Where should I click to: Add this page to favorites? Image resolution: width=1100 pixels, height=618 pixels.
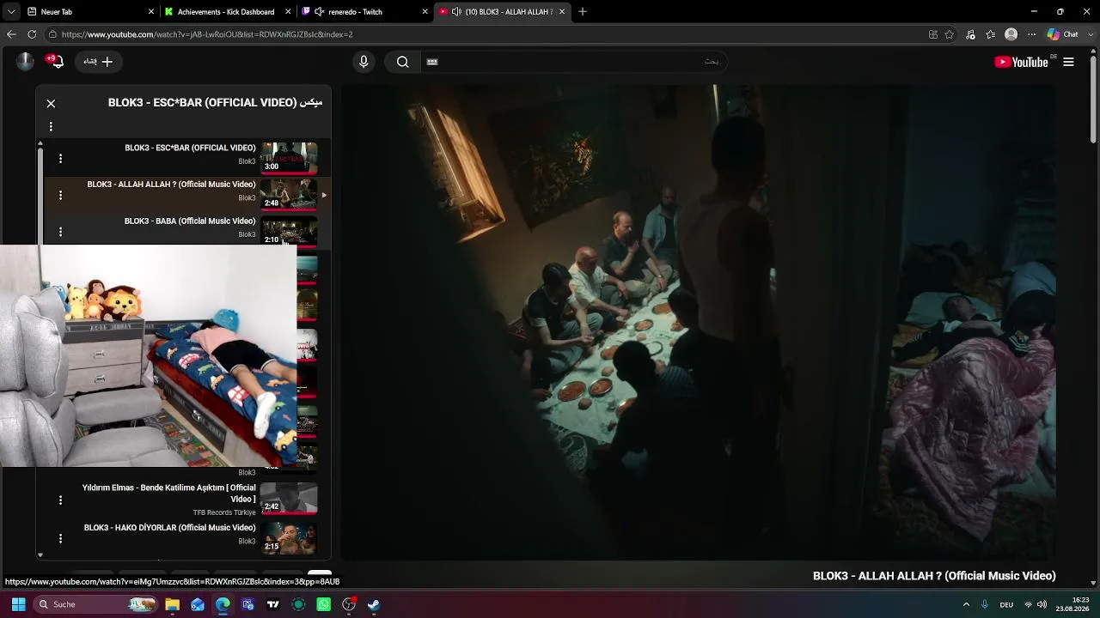[x=950, y=34]
